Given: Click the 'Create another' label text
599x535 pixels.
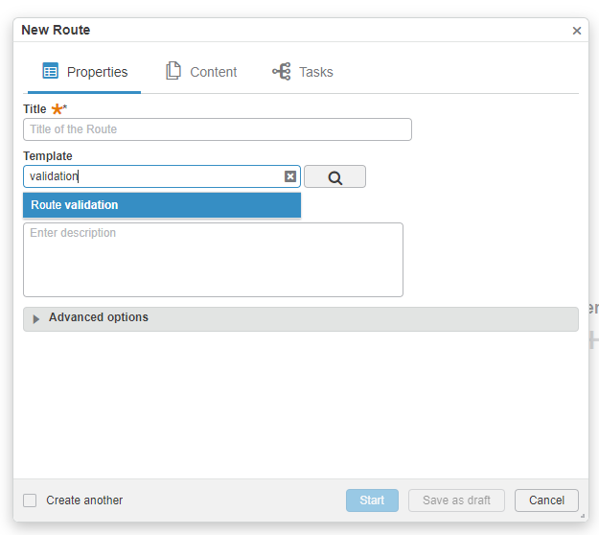Looking at the screenshot, I should [x=84, y=500].
